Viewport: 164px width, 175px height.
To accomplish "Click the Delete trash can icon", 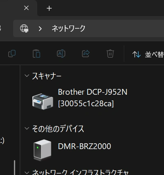I will pyautogui.click(x=110, y=54).
